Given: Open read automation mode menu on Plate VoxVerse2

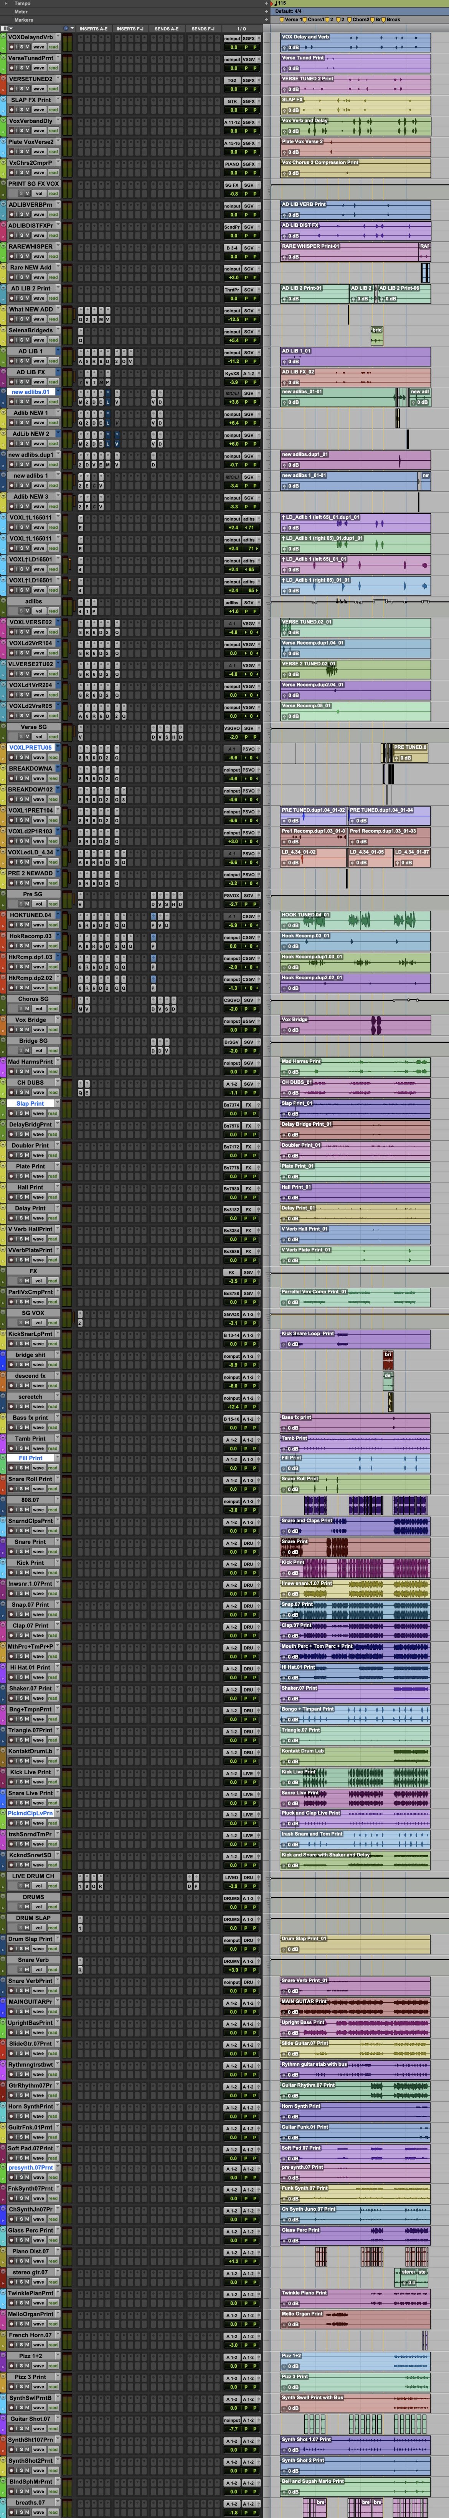Looking at the screenshot, I should [53, 151].
